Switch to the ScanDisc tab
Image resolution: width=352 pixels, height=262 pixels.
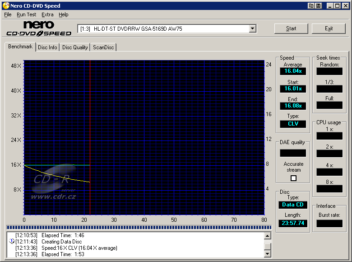tap(103, 47)
